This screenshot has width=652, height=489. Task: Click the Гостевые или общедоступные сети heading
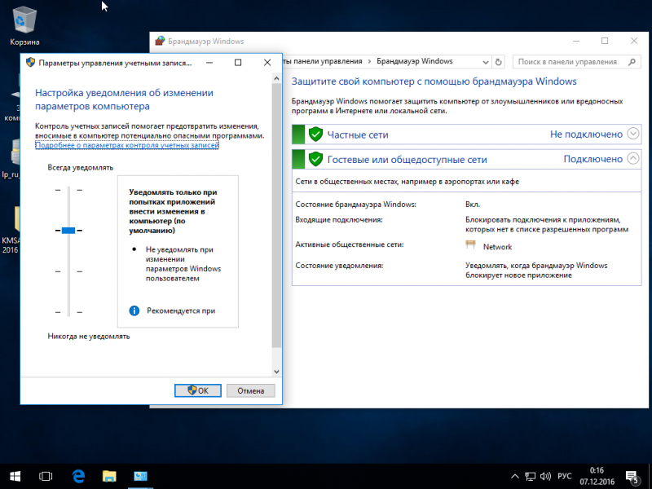tap(407, 159)
